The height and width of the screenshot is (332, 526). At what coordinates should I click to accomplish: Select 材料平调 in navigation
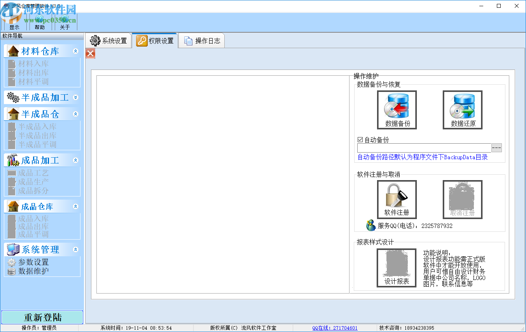(x=33, y=82)
